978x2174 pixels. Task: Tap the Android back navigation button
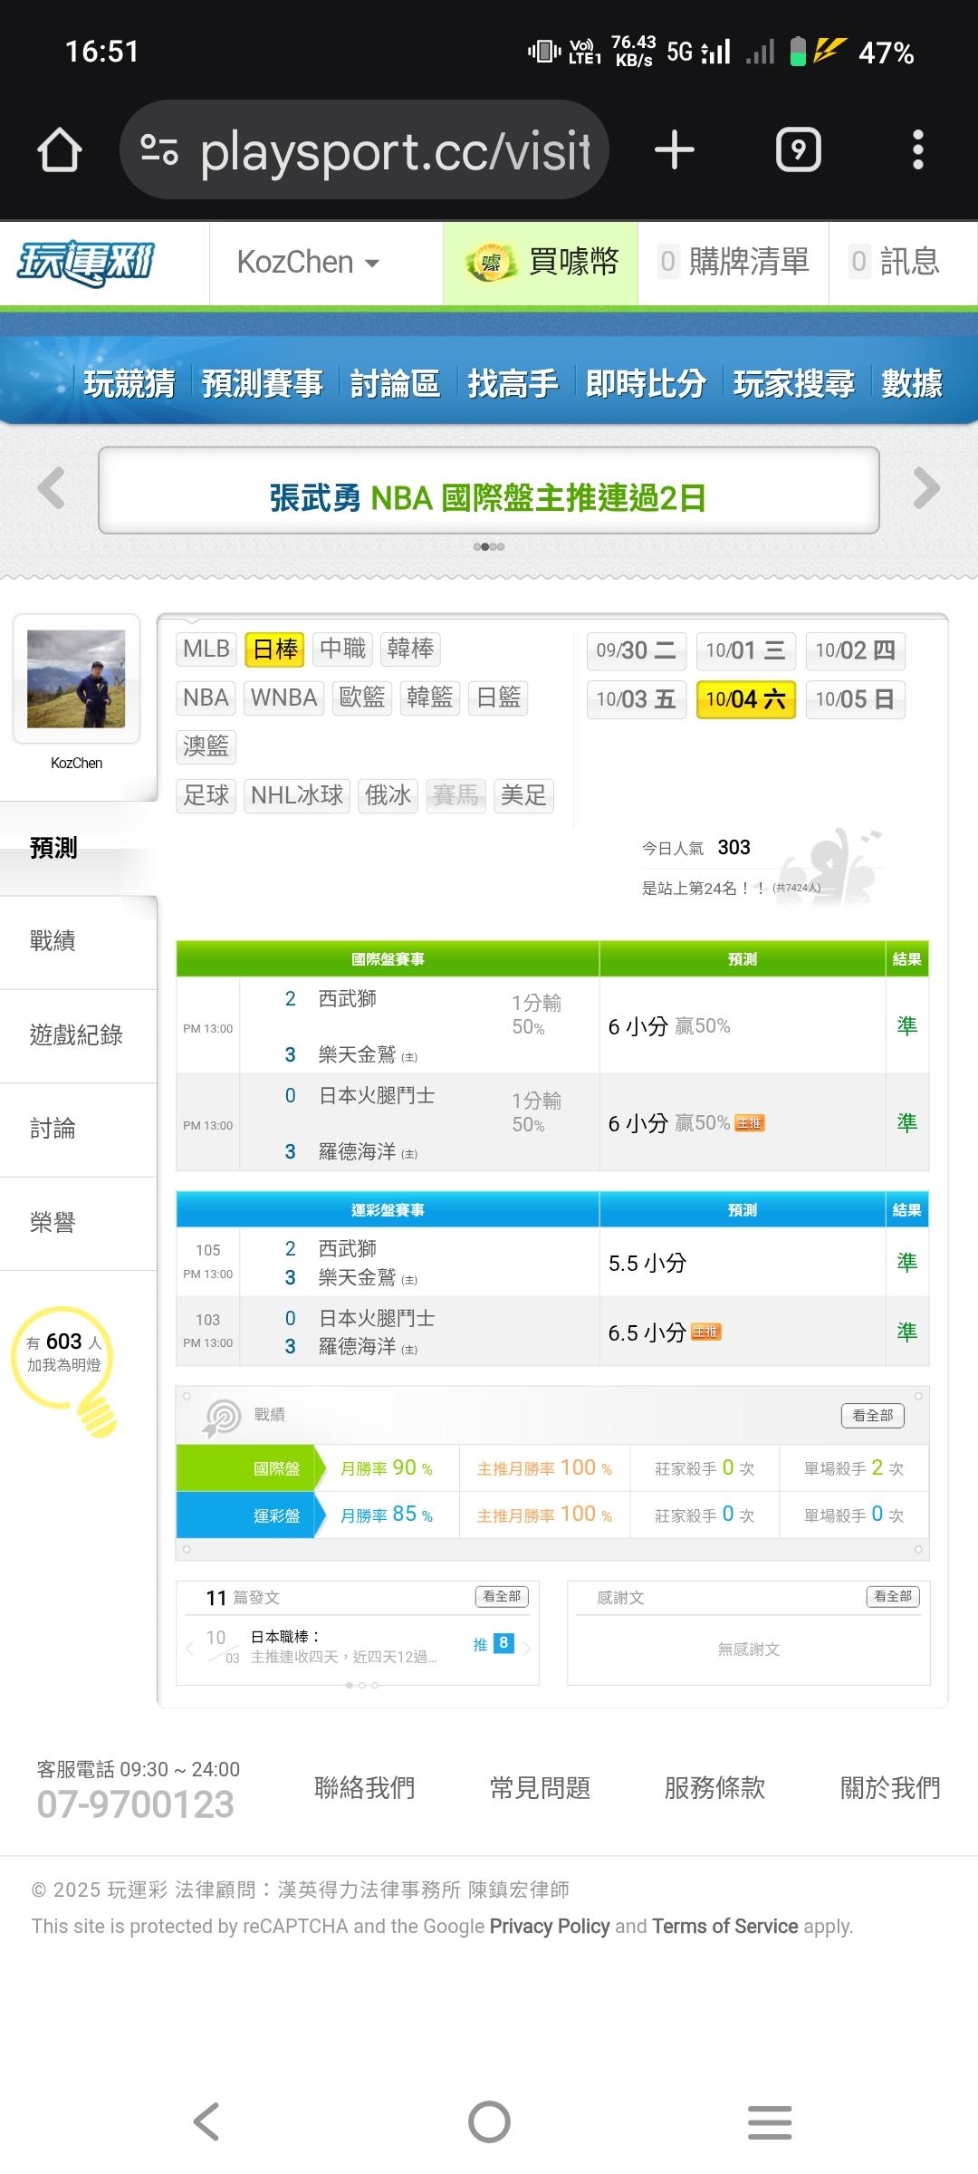(206, 2121)
